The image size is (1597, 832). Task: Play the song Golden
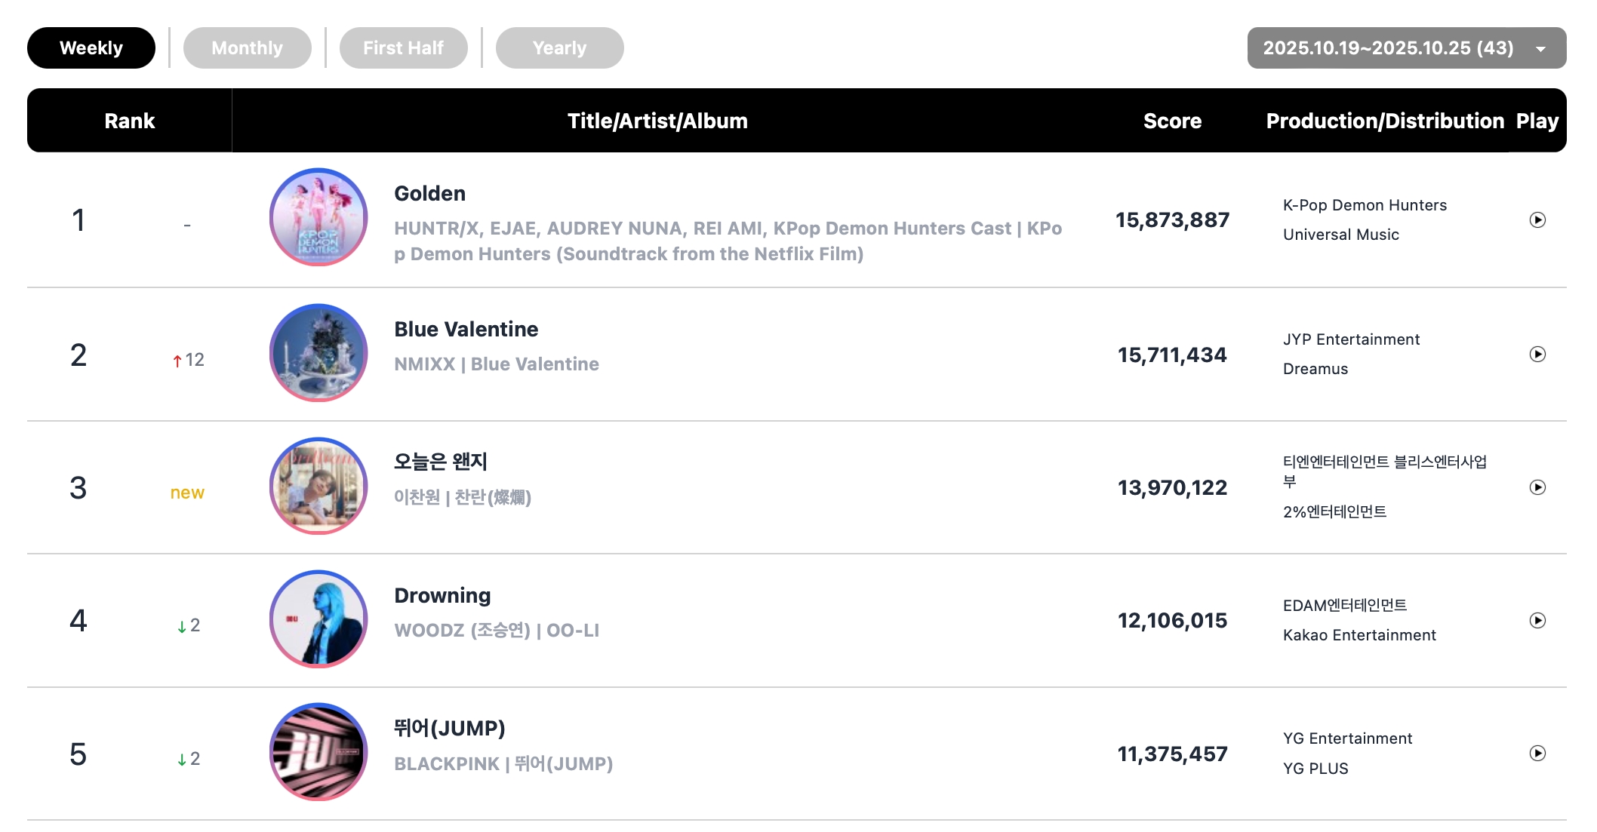pyautogui.click(x=1537, y=220)
